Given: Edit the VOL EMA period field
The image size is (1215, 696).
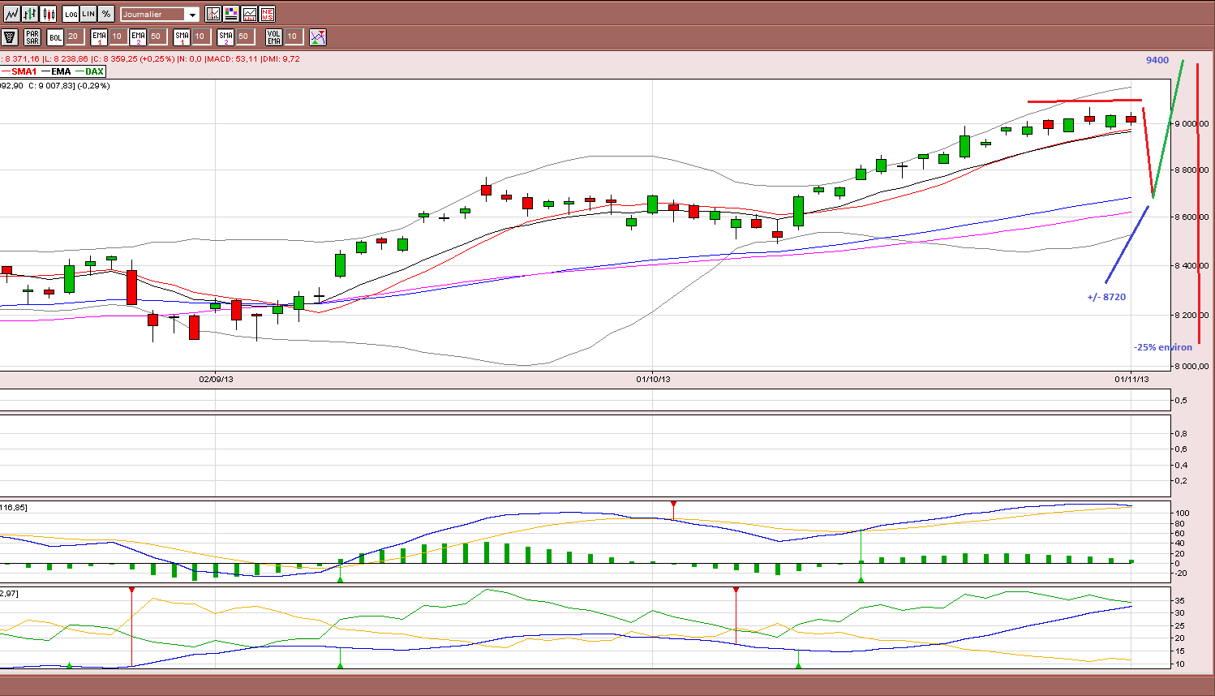Looking at the screenshot, I should click(x=293, y=37).
